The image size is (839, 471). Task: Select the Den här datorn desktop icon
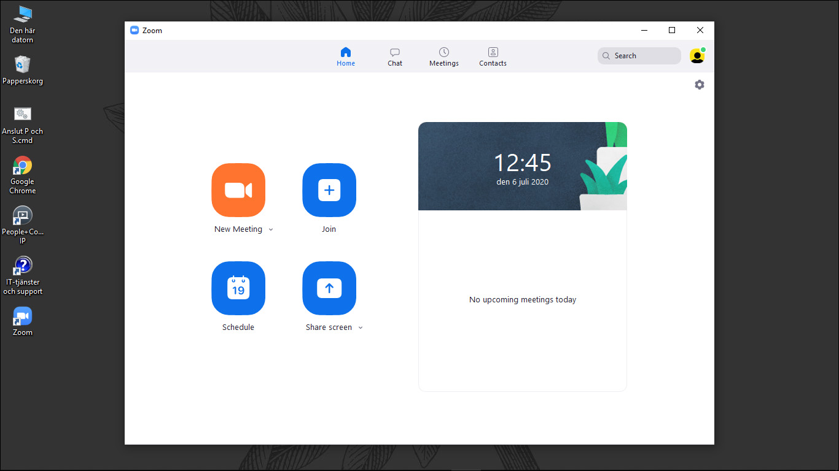pyautogui.click(x=23, y=15)
